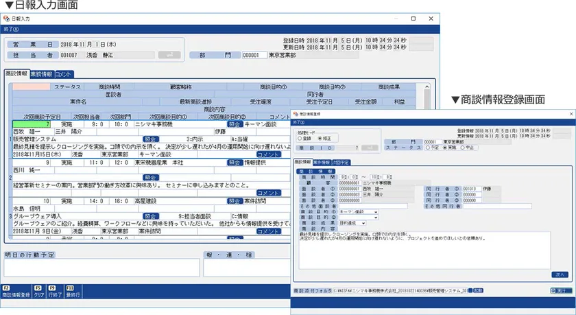Click the 2018年11月15日(木) next date cell
The image size is (576, 315).
click(42, 154)
